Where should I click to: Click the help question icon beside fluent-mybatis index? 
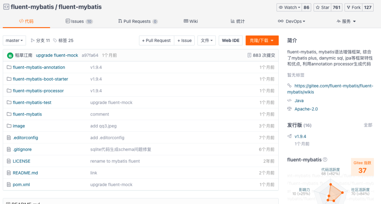coord(325,159)
